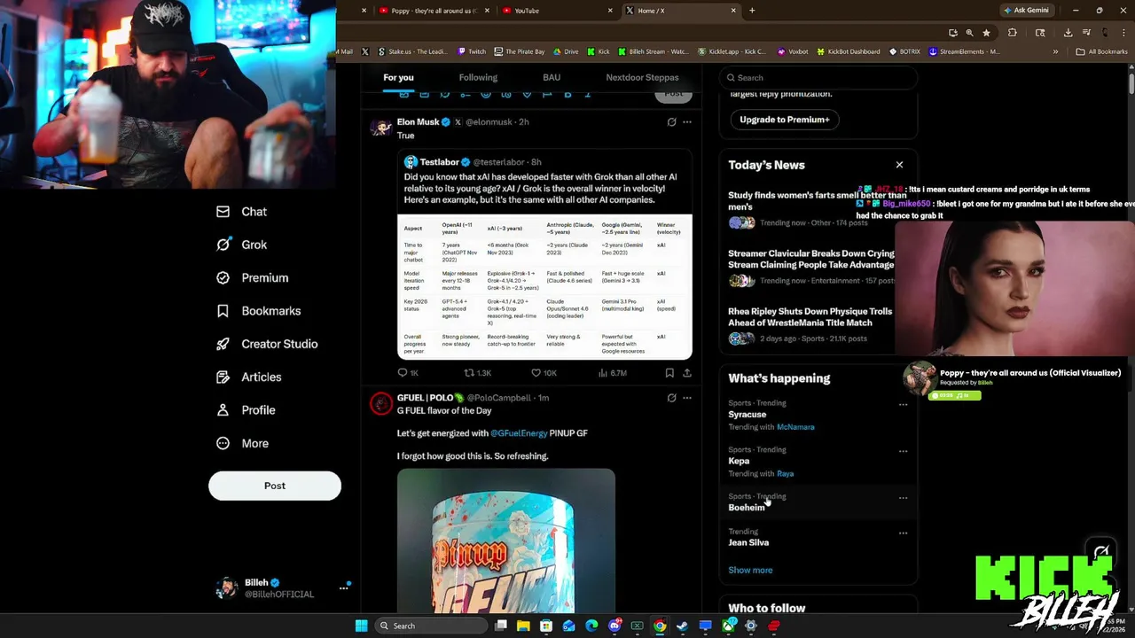Expand hidden bookmarks overflow chevron

[x=1055, y=51]
